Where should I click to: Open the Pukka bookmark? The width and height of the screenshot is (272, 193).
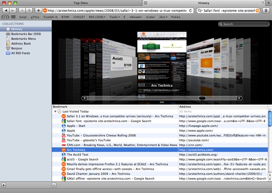(176, 17)
